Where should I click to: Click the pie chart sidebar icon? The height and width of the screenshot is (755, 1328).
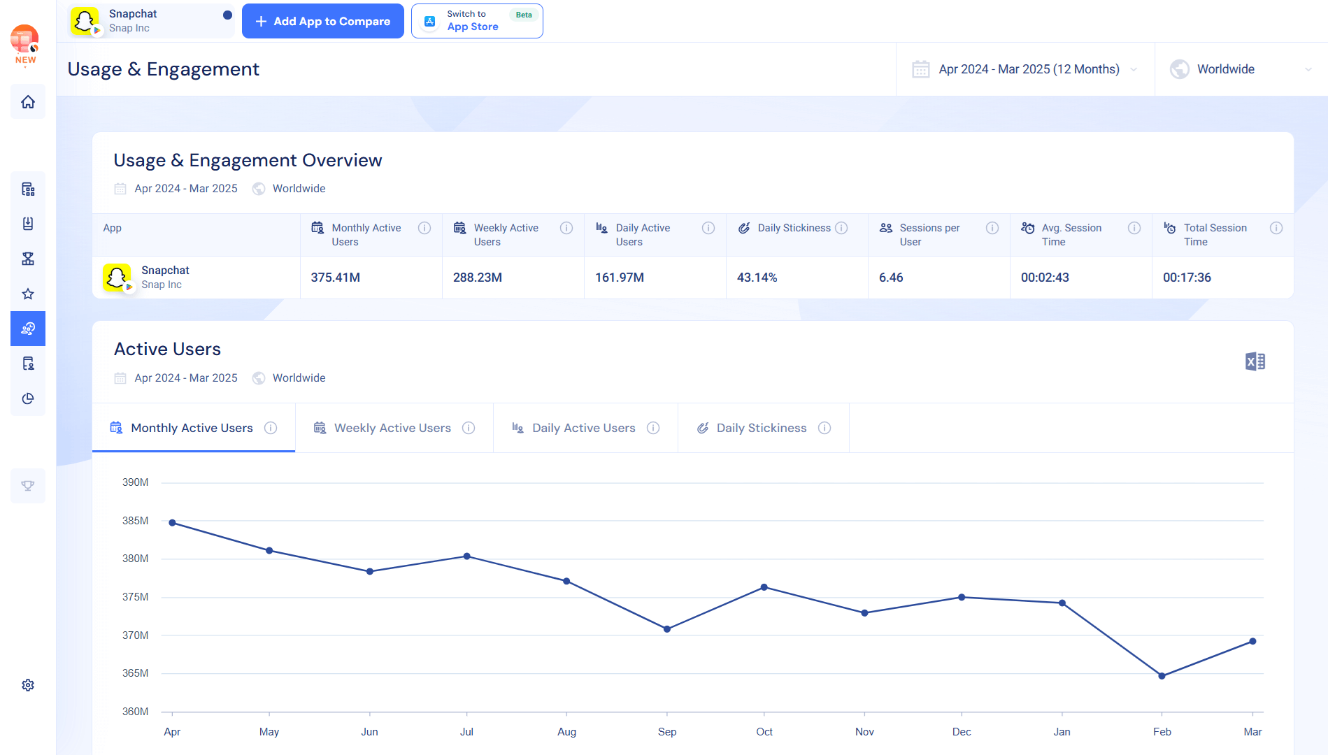coord(28,398)
